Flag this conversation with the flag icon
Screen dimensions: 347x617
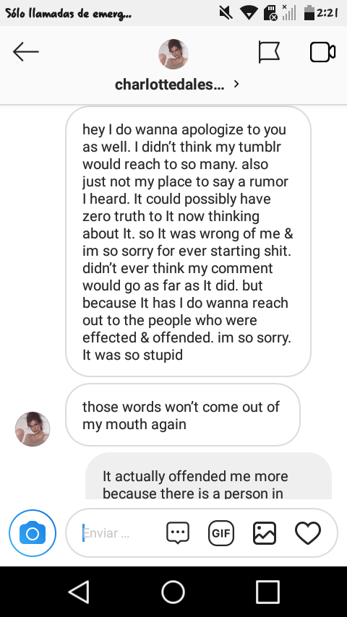pyautogui.click(x=270, y=52)
